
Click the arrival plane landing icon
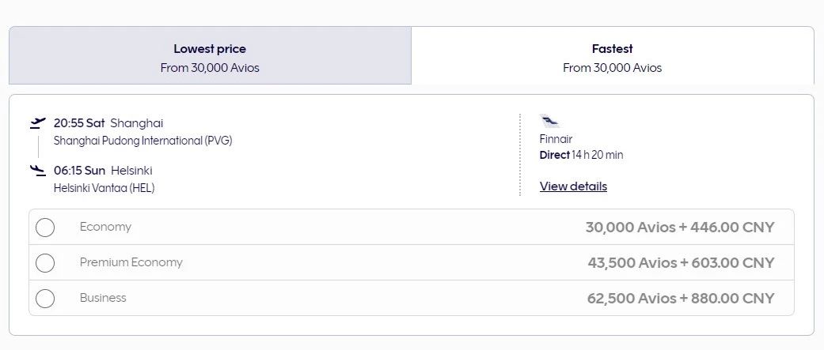(x=37, y=170)
